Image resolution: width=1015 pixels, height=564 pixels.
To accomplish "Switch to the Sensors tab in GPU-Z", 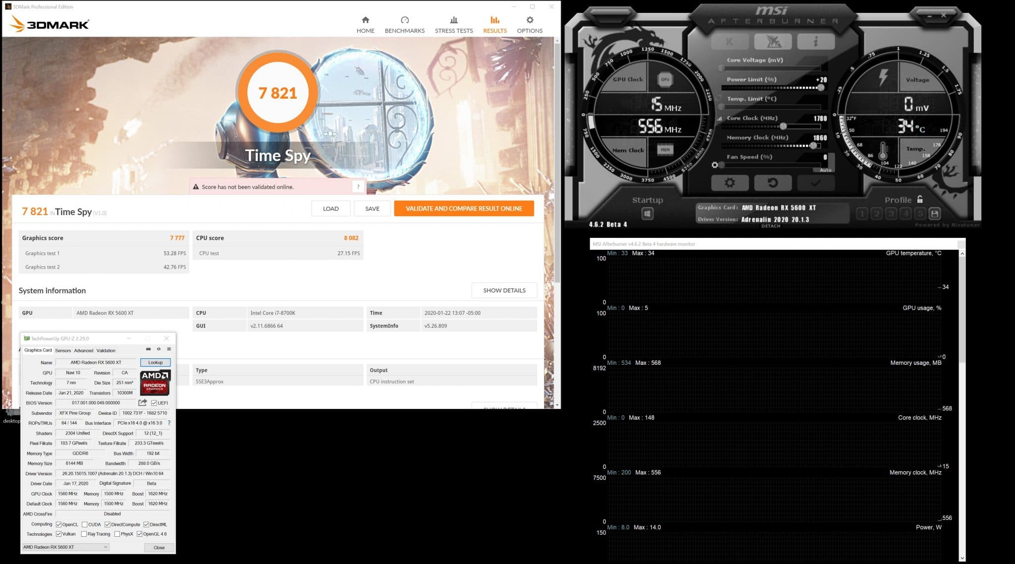I will click(63, 350).
